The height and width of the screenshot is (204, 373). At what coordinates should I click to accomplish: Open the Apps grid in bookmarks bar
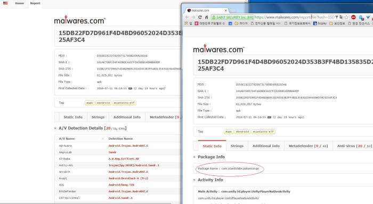coord(186,23)
